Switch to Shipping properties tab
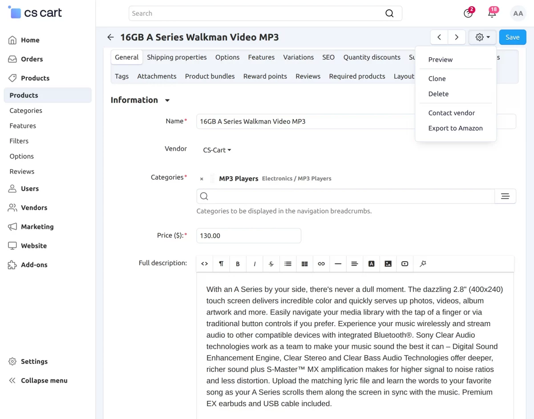 coord(177,57)
